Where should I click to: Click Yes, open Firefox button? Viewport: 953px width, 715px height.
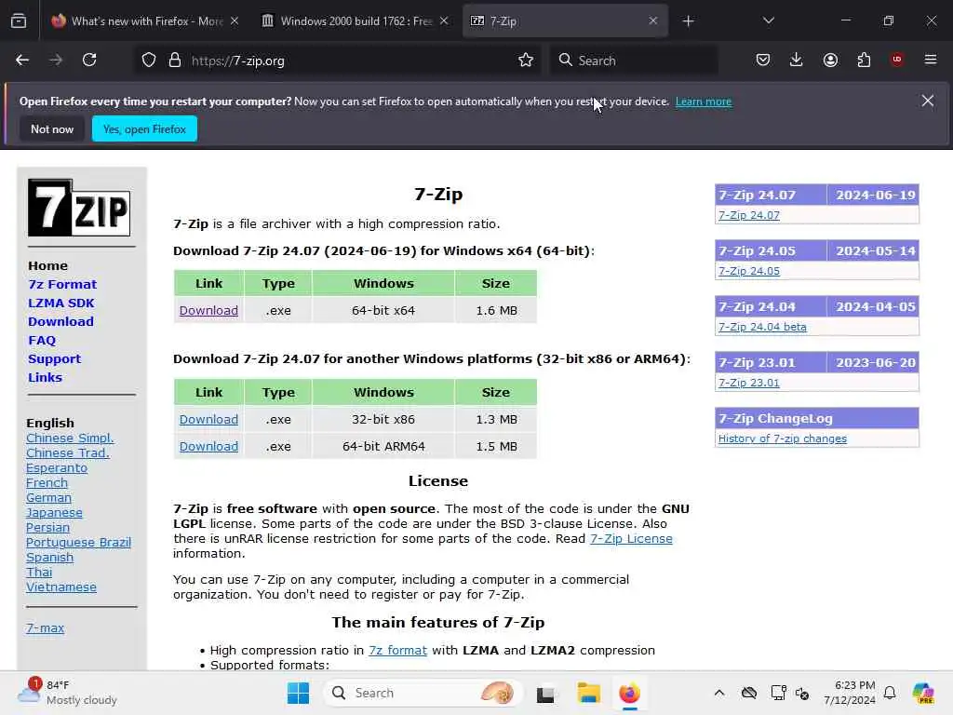(x=144, y=128)
